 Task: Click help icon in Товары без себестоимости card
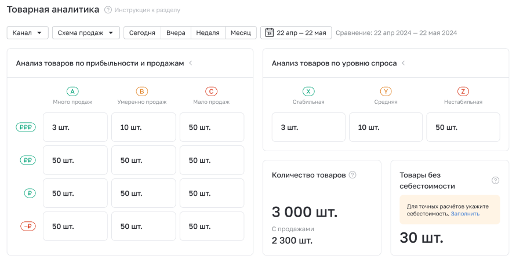(x=495, y=180)
